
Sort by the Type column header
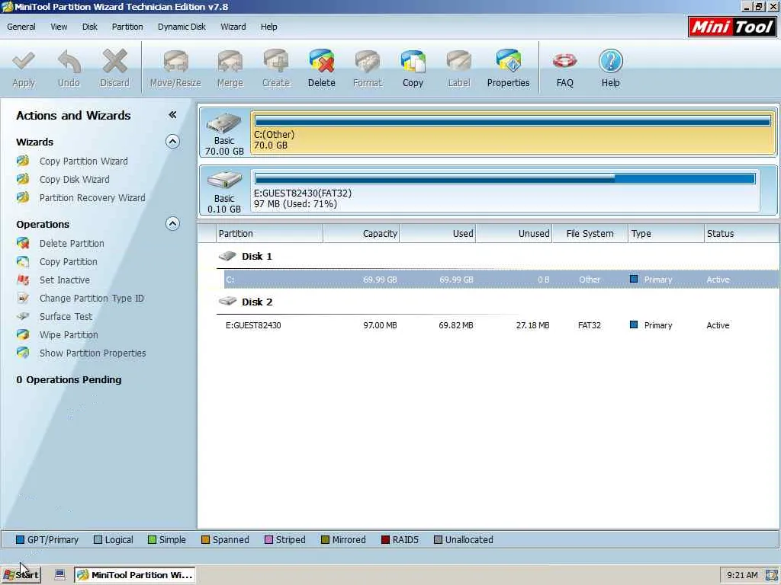coord(666,233)
